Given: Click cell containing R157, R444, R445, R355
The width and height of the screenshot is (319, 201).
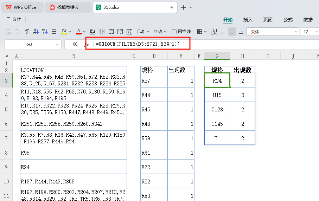Looking at the screenshot, I should click(74, 181).
